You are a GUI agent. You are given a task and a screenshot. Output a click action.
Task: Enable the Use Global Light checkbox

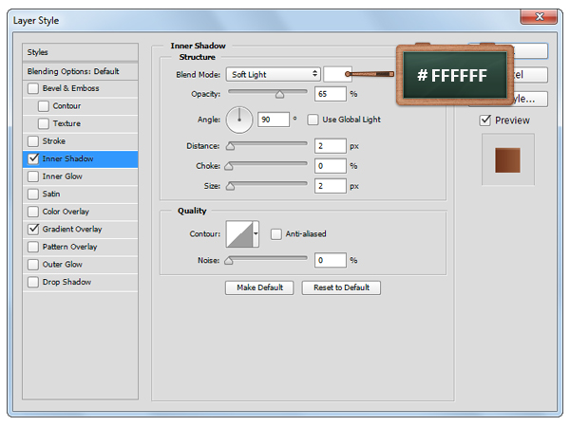coord(313,120)
